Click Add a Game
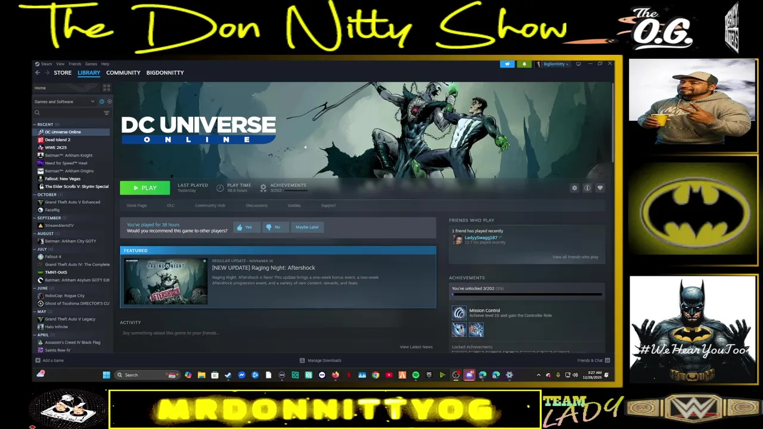Image resolution: width=763 pixels, height=429 pixels. 49,360
